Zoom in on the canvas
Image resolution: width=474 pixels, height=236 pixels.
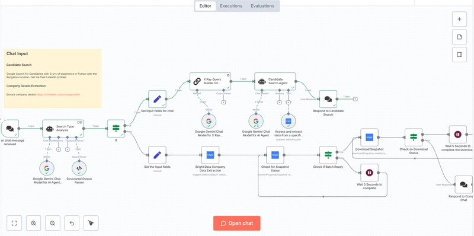(x=34, y=224)
